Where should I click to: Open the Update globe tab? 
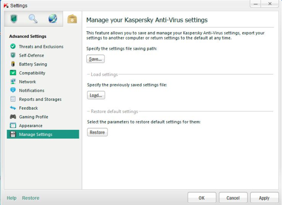(x=52, y=18)
